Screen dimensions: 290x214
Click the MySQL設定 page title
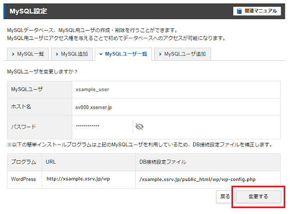(x=28, y=11)
